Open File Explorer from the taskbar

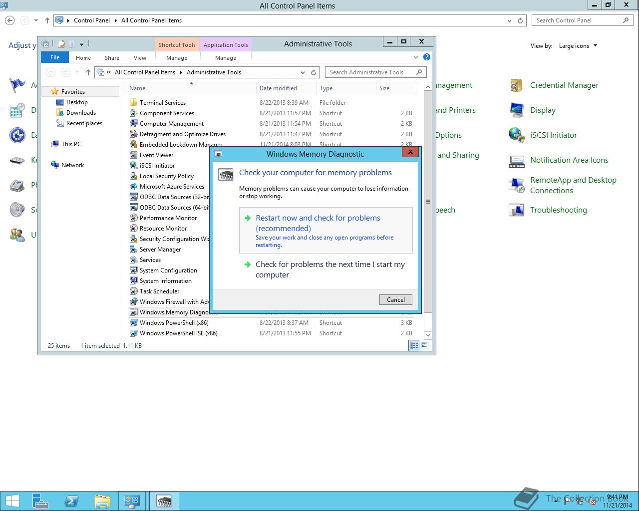point(102,501)
